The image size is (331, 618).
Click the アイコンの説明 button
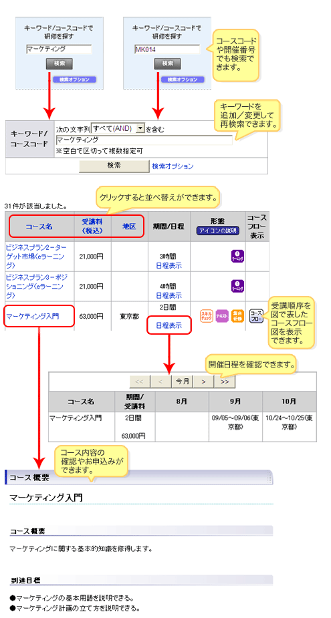[218, 231]
